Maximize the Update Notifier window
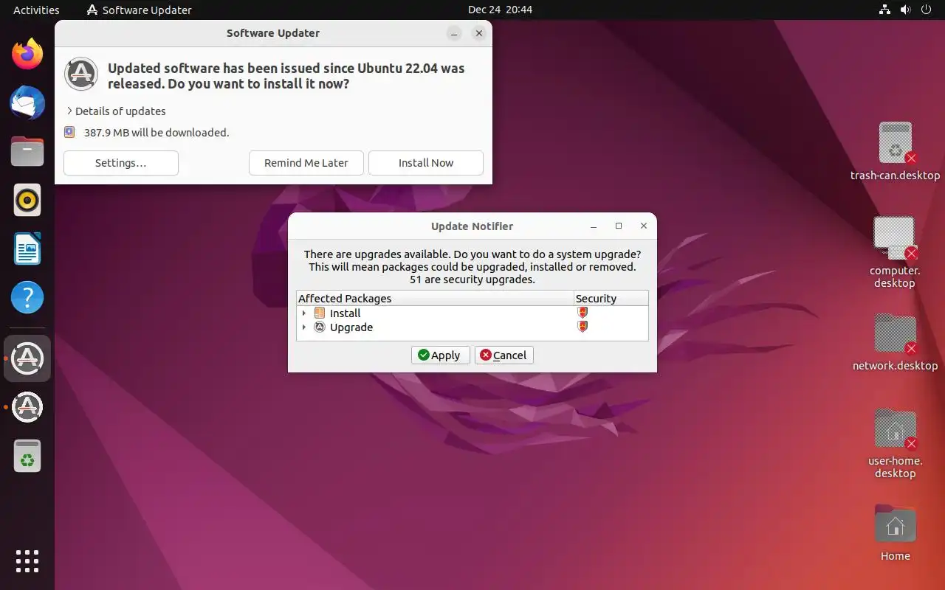 pos(619,226)
